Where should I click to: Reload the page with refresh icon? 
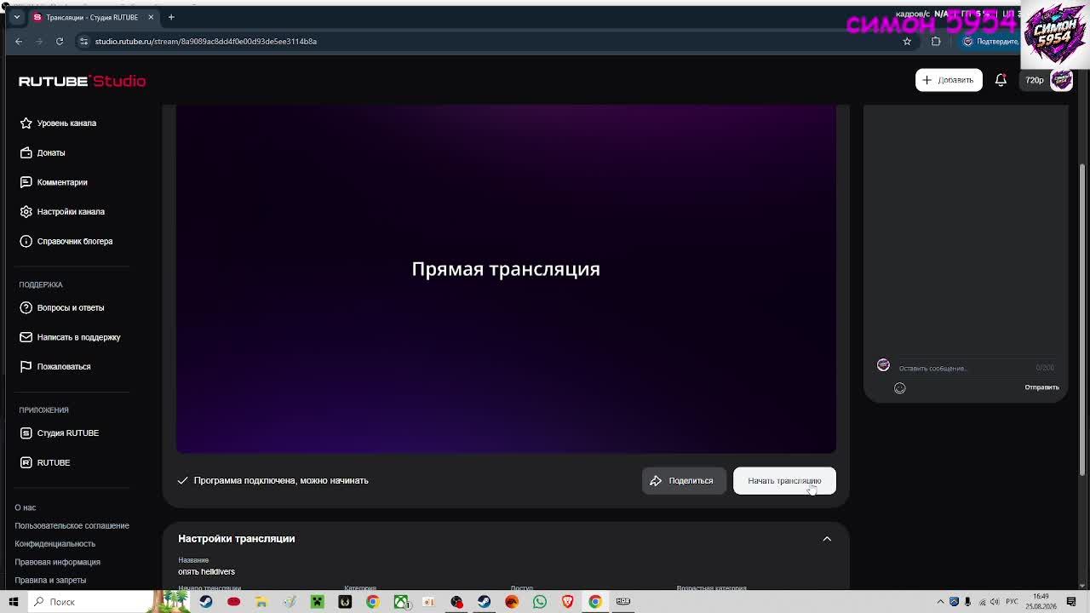(x=60, y=41)
